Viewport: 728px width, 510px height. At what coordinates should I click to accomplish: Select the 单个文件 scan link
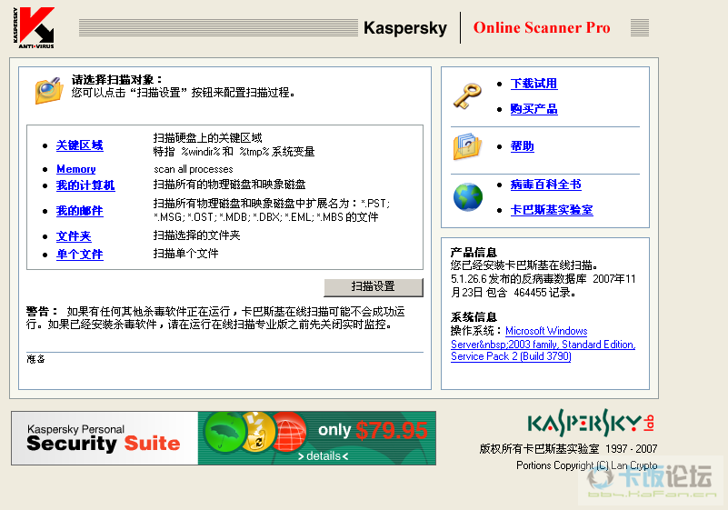(x=79, y=255)
